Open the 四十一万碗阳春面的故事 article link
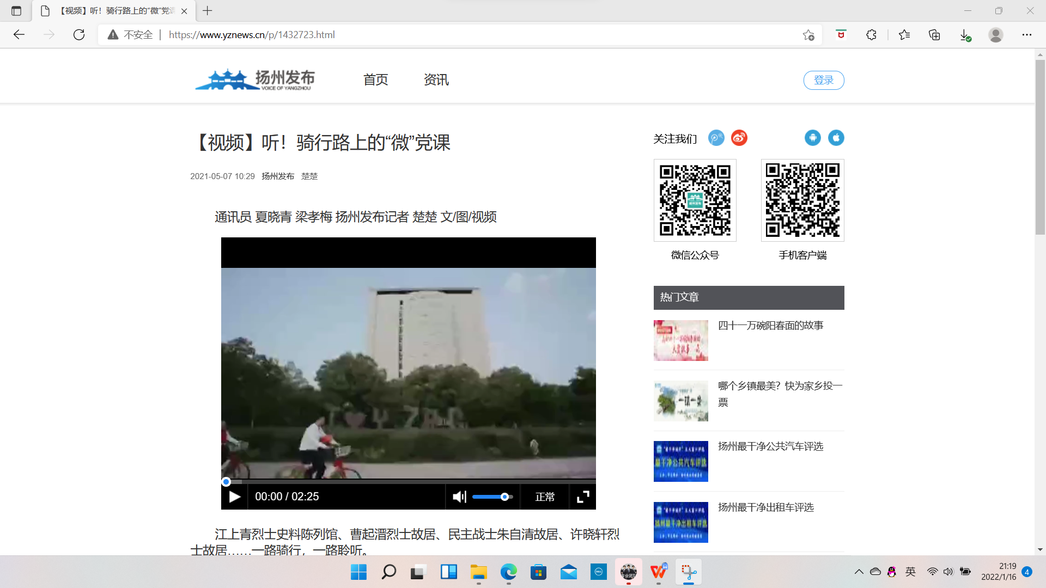Screen dimensions: 1046x588 pos(771,326)
